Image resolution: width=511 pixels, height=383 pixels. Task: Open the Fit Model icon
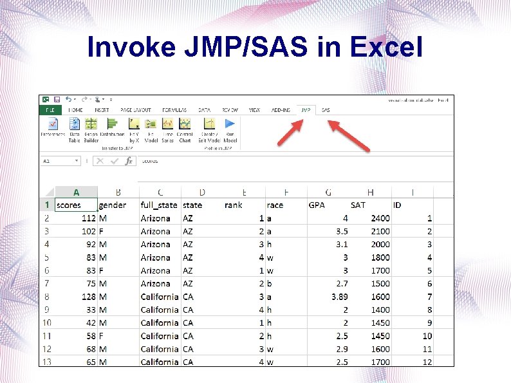(151, 131)
